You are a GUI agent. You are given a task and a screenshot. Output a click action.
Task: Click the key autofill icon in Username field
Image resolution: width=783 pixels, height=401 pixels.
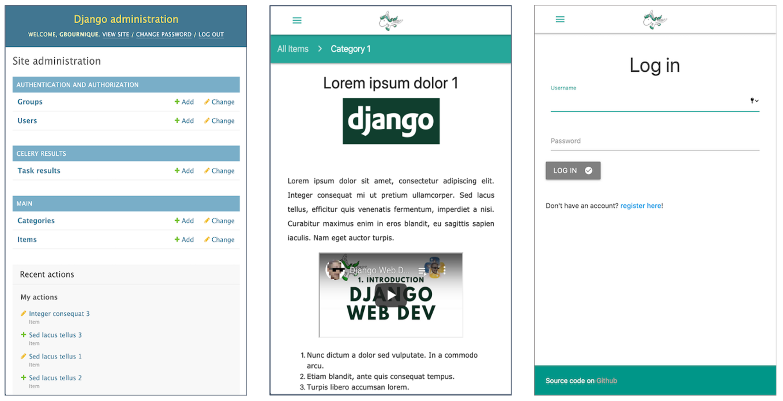[x=754, y=101]
